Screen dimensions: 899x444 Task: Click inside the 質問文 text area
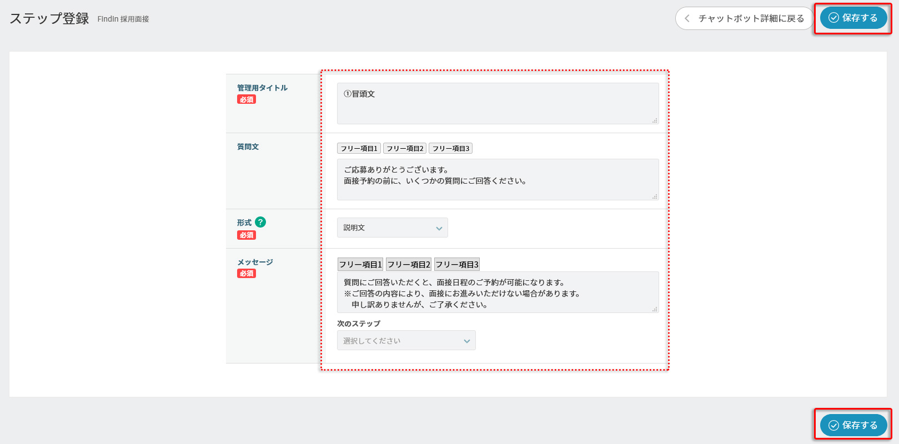498,179
